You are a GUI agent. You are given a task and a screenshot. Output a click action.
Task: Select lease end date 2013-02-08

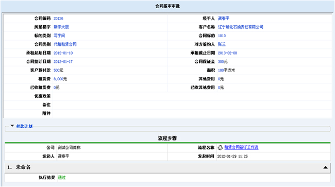click(227, 53)
